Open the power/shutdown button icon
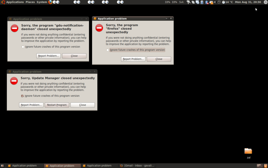 pos(265,2)
